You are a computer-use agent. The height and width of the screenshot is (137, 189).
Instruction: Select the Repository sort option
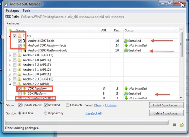[x=46, y=113]
